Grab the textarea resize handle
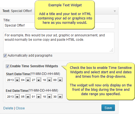 (112, 50)
